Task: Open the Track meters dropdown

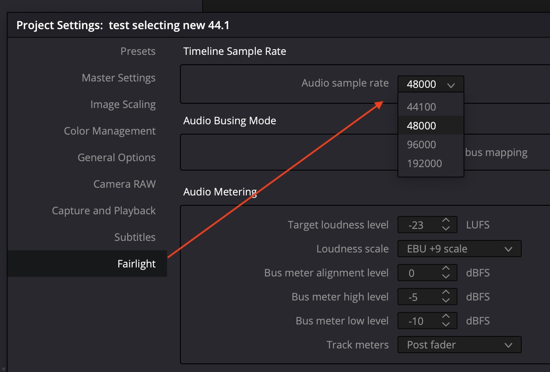Action: click(x=460, y=345)
